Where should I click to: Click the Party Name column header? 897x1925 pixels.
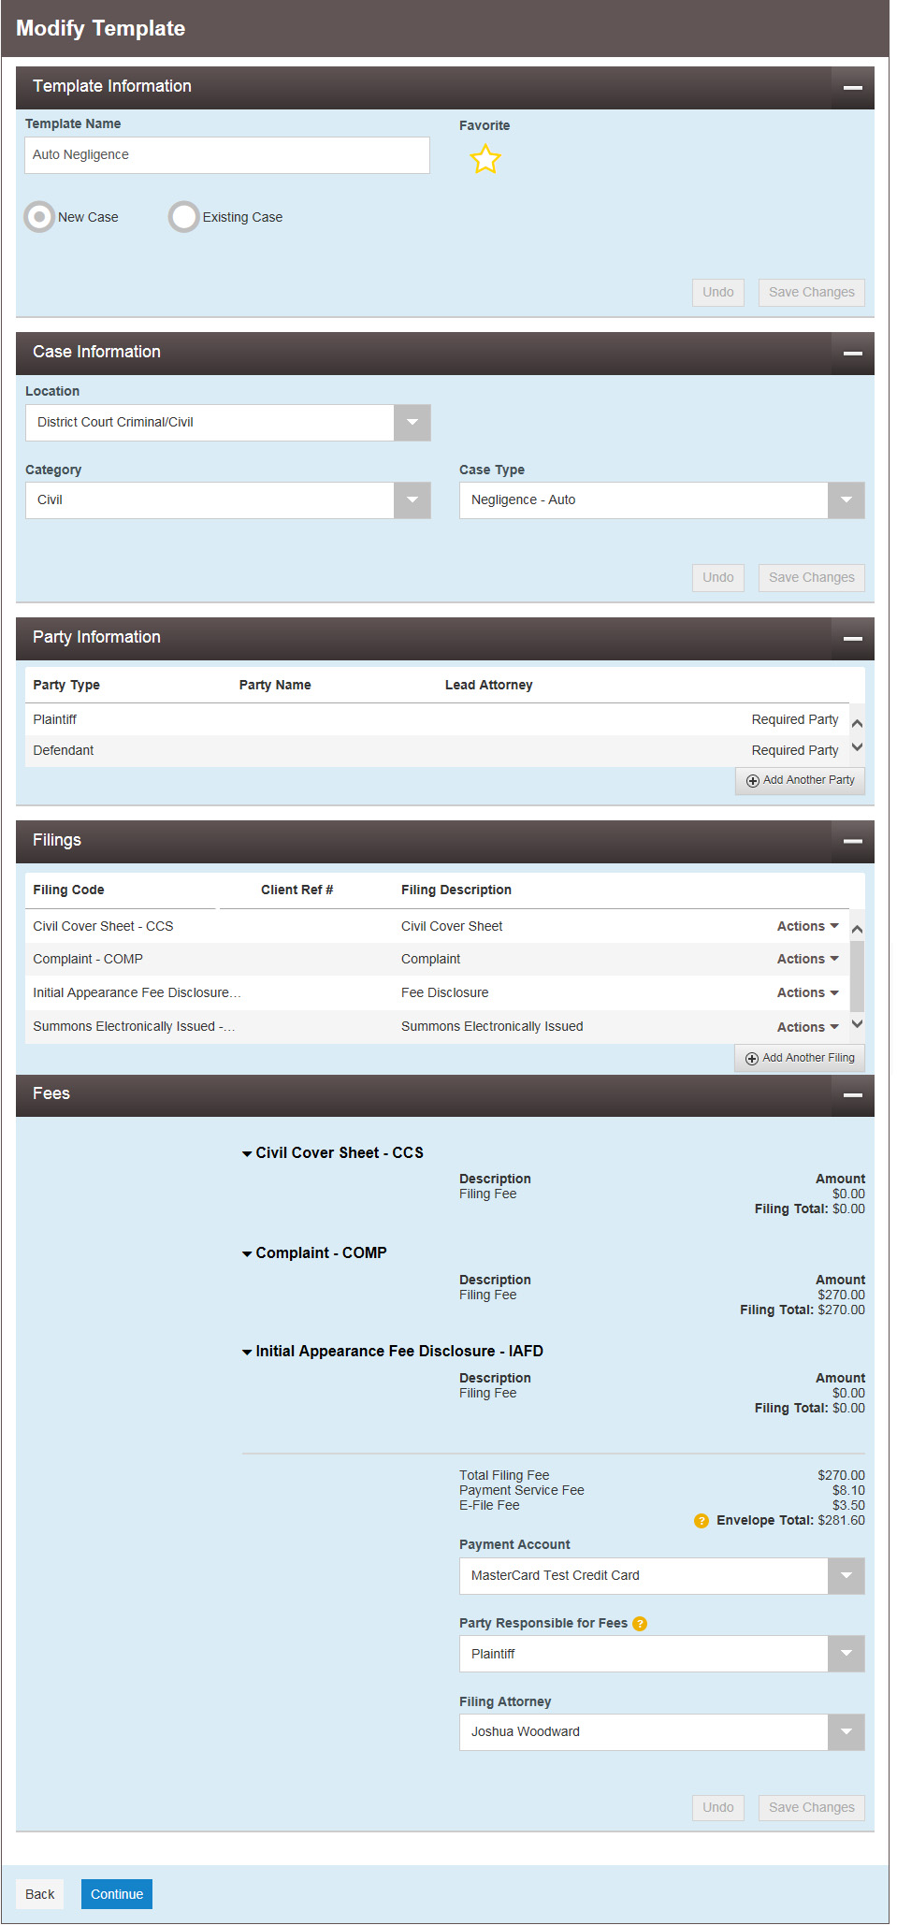(275, 686)
